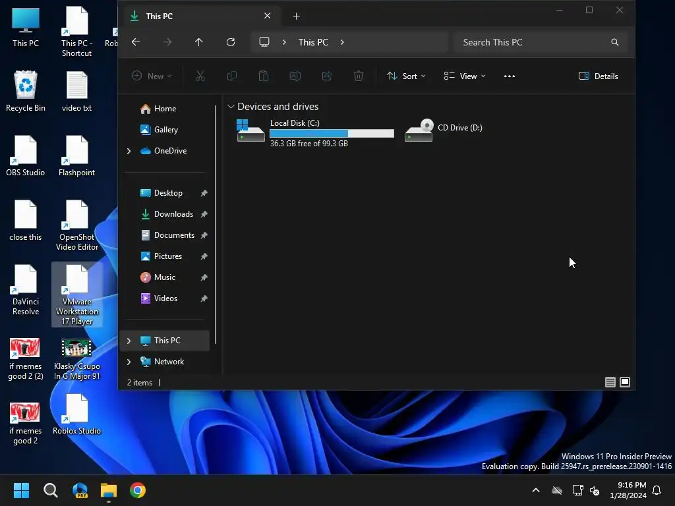Screen dimensions: 675x506
Task: Open the View dropdown
Action: (465, 76)
